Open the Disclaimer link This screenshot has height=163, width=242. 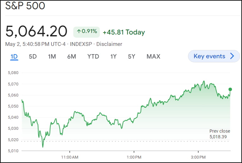[109, 44]
